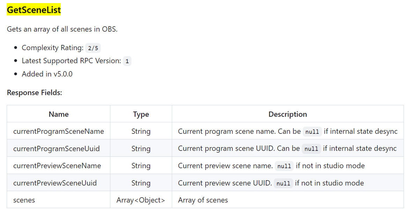The image size is (419, 214).
Task: Select the currentPreviewSceneName field cell
Action: click(x=57, y=166)
